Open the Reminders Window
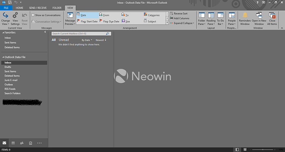 tap(245, 19)
